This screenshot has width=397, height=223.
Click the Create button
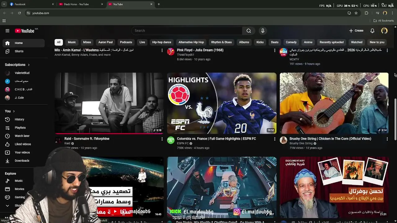pos(356,31)
